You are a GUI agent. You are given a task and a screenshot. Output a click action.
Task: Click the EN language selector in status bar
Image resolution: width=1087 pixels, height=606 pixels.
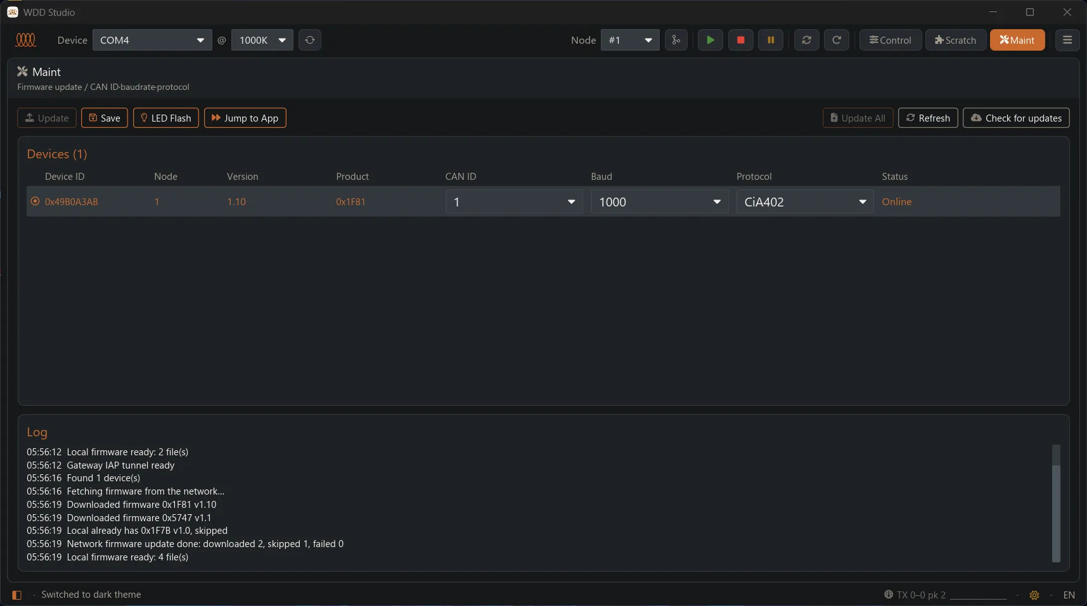click(1069, 595)
